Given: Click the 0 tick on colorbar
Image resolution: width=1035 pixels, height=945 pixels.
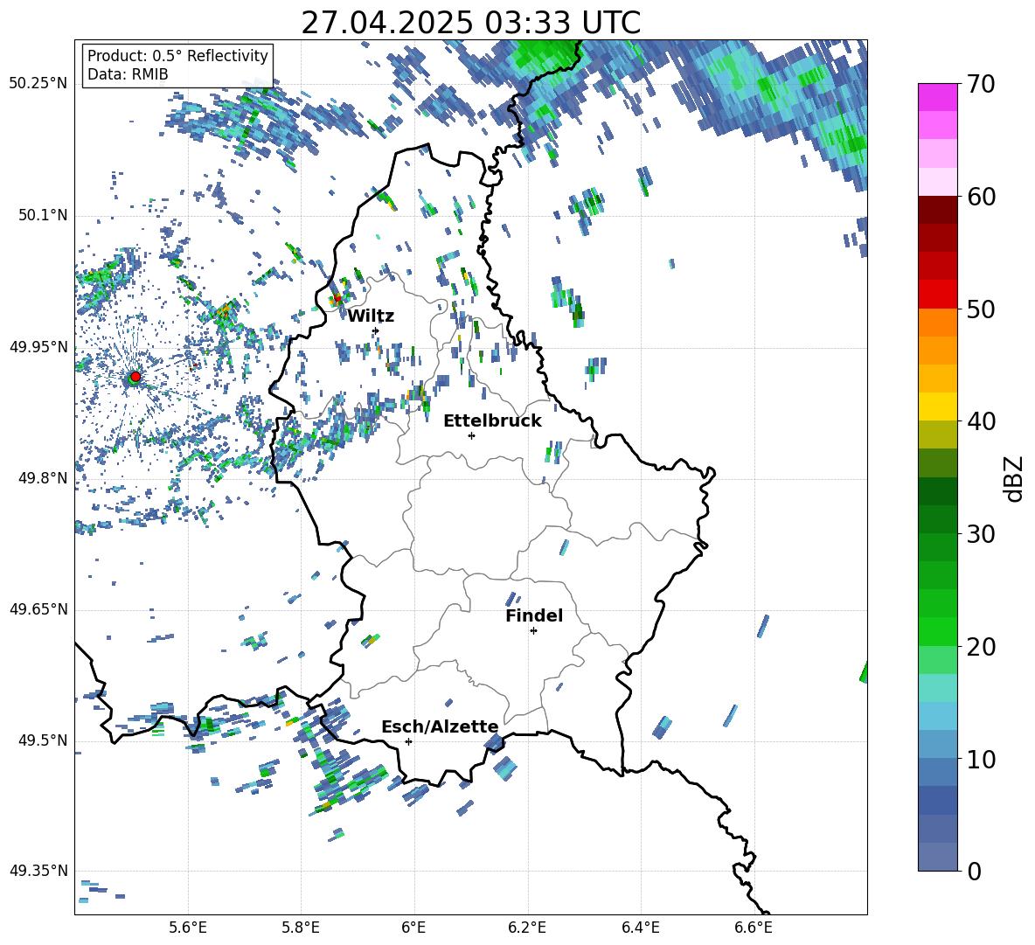Looking at the screenshot, I should click(974, 871).
